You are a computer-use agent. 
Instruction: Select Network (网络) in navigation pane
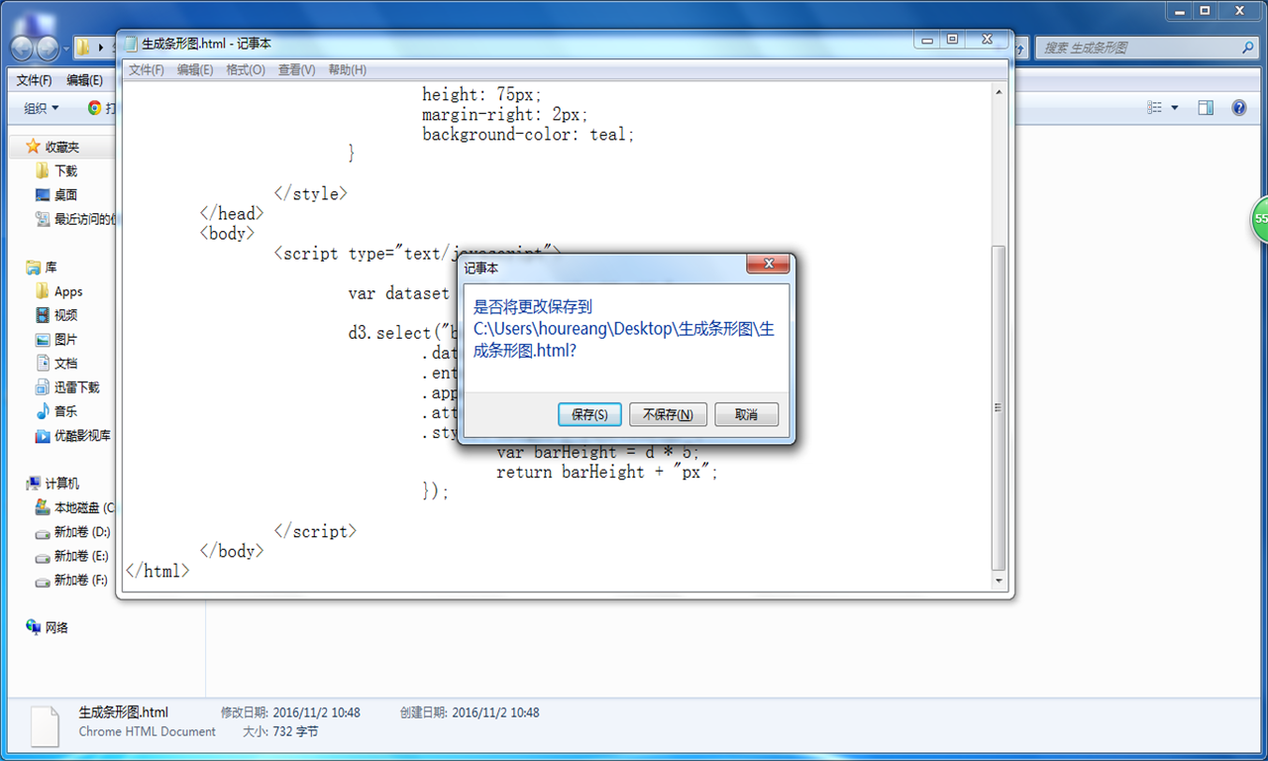click(56, 627)
